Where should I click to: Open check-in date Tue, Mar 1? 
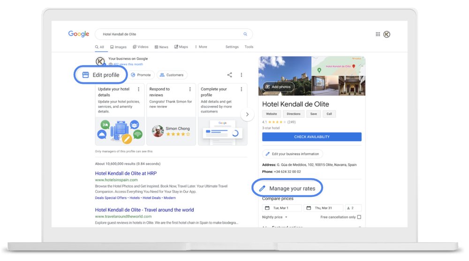tap(282, 208)
